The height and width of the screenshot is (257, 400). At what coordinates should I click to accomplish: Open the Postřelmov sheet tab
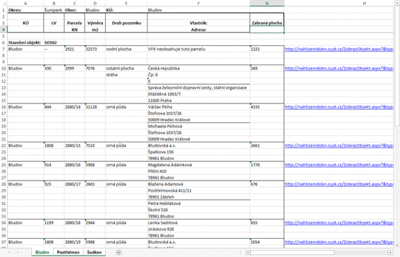click(68, 252)
